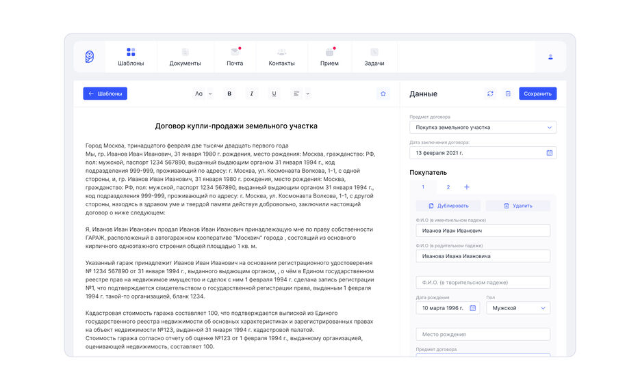Viewport: 640px width, 390px height.
Task: Open the text alignment dropdown
Action: (301, 94)
